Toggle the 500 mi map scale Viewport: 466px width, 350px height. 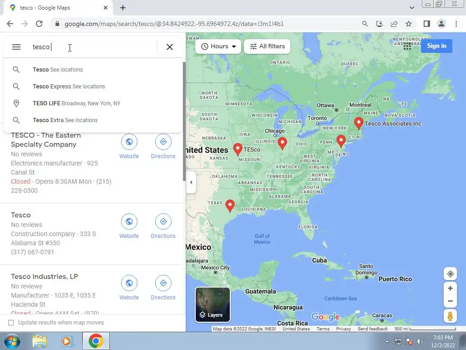coord(425,329)
